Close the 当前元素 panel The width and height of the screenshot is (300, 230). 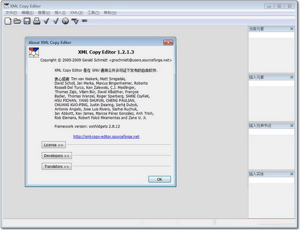291,28
